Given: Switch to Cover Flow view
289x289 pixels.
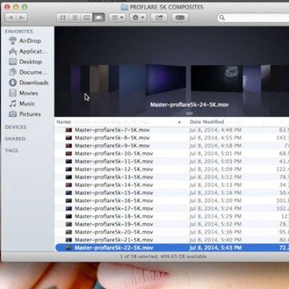Looking at the screenshot, I should point(99,18).
